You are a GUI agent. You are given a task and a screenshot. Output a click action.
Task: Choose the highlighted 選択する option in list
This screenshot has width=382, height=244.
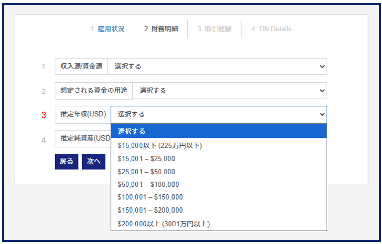click(x=219, y=131)
